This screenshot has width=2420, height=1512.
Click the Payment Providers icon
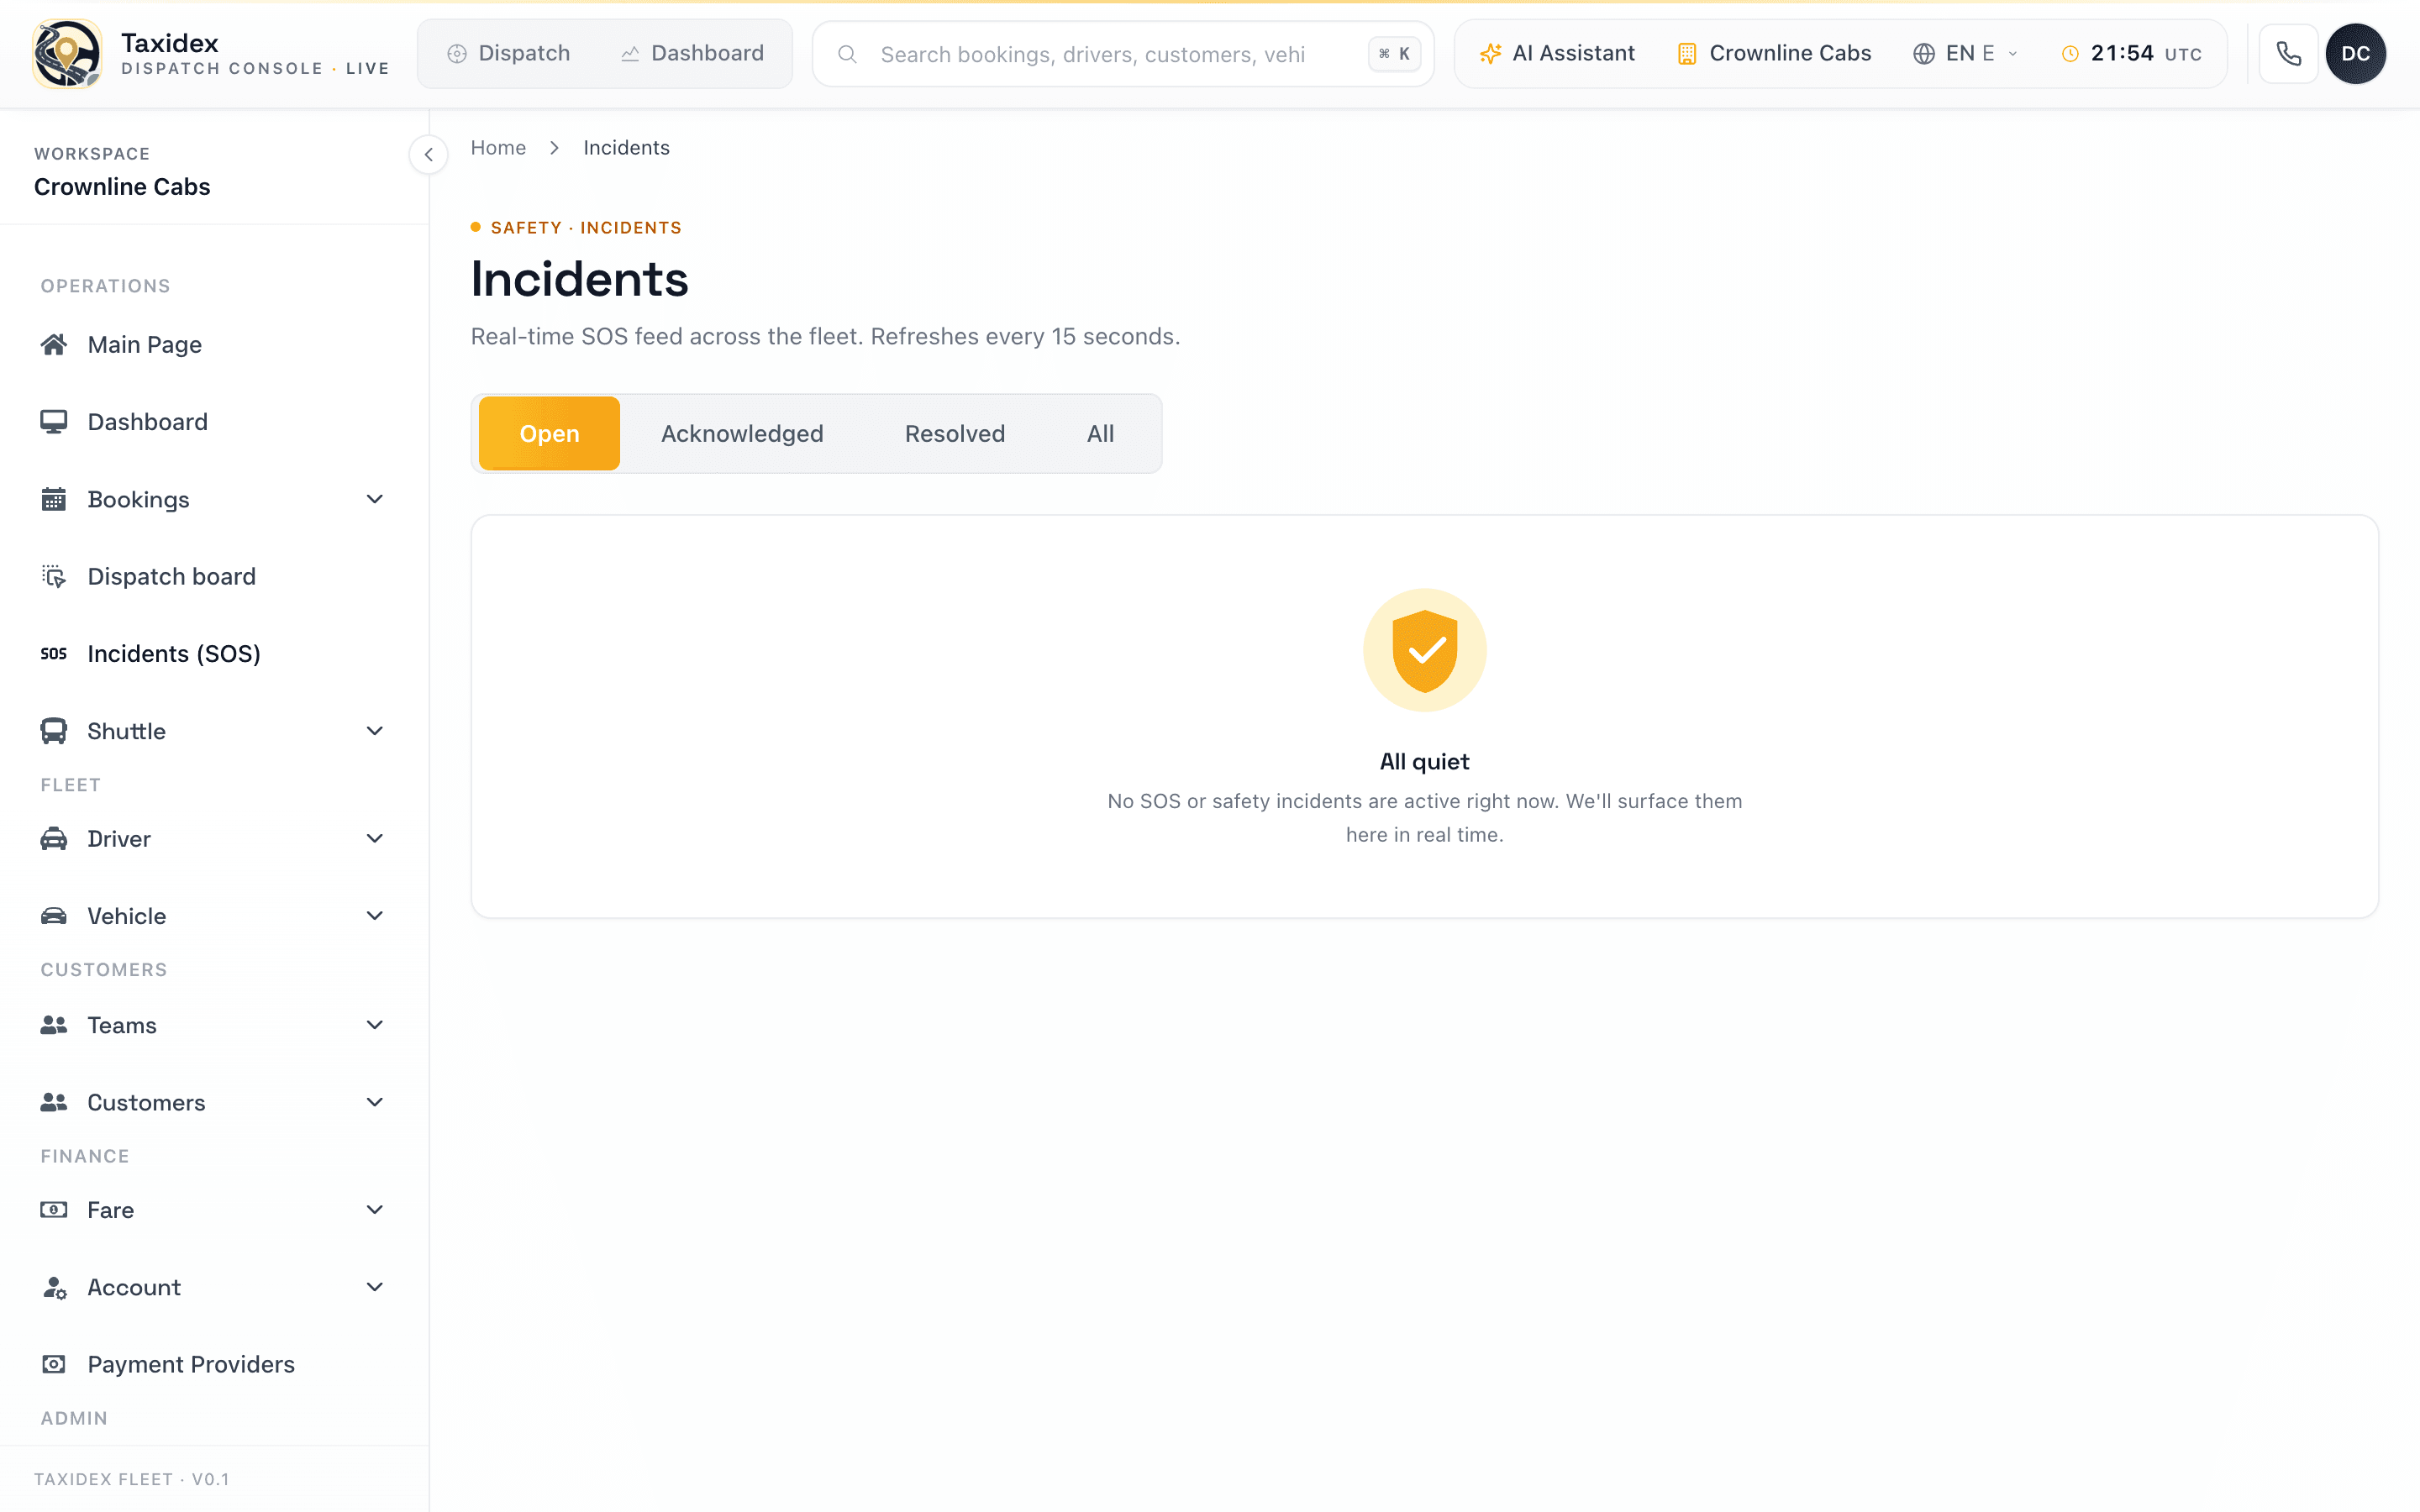coord(54,1365)
